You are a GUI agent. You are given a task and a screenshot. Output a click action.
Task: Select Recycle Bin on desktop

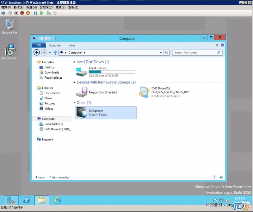pos(9,26)
